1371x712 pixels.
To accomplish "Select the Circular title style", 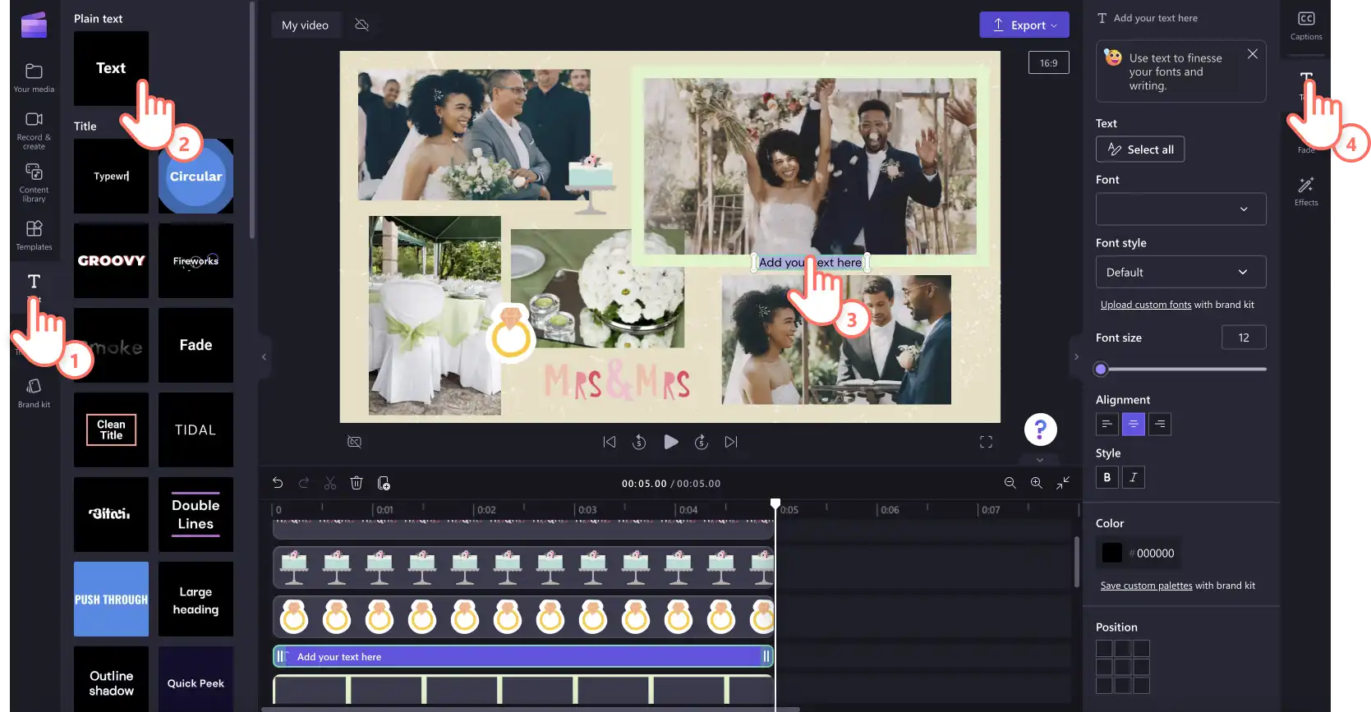I will [x=196, y=176].
